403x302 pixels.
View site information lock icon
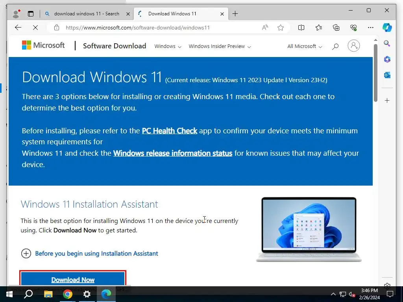coord(57,28)
